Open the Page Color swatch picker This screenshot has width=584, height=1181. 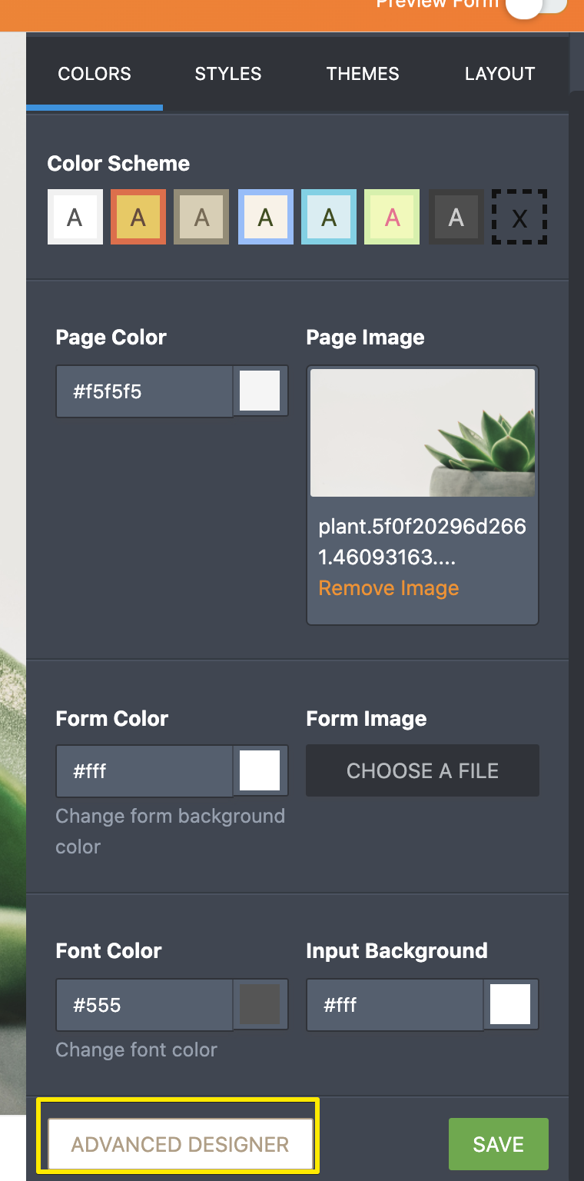pyautogui.click(x=260, y=391)
